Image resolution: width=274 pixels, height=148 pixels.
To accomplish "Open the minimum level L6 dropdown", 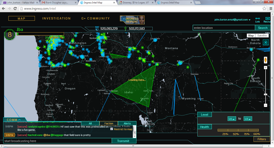I will coord(232,119).
